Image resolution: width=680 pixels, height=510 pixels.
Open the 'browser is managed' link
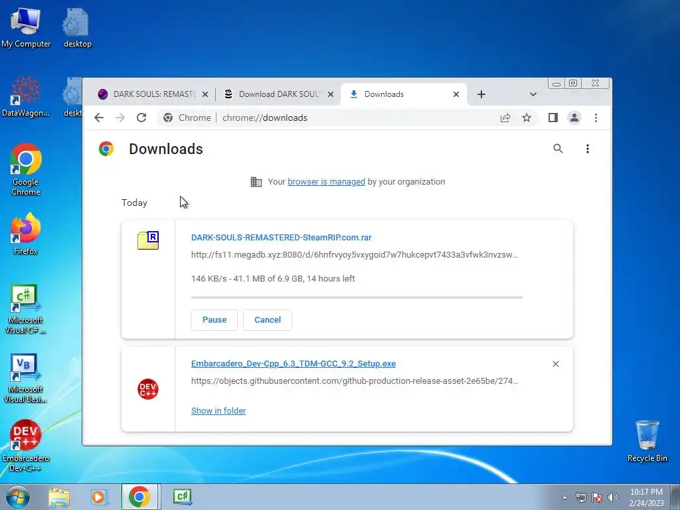click(x=326, y=182)
